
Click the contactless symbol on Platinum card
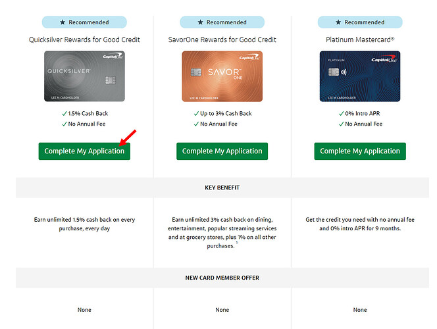(x=344, y=72)
